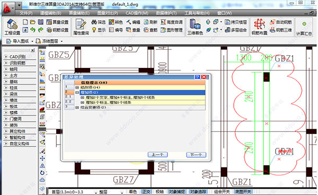The height and width of the screenshot is (195, 318).
Task: Open 图形管理 graphics manager
Action: point(172,30)
